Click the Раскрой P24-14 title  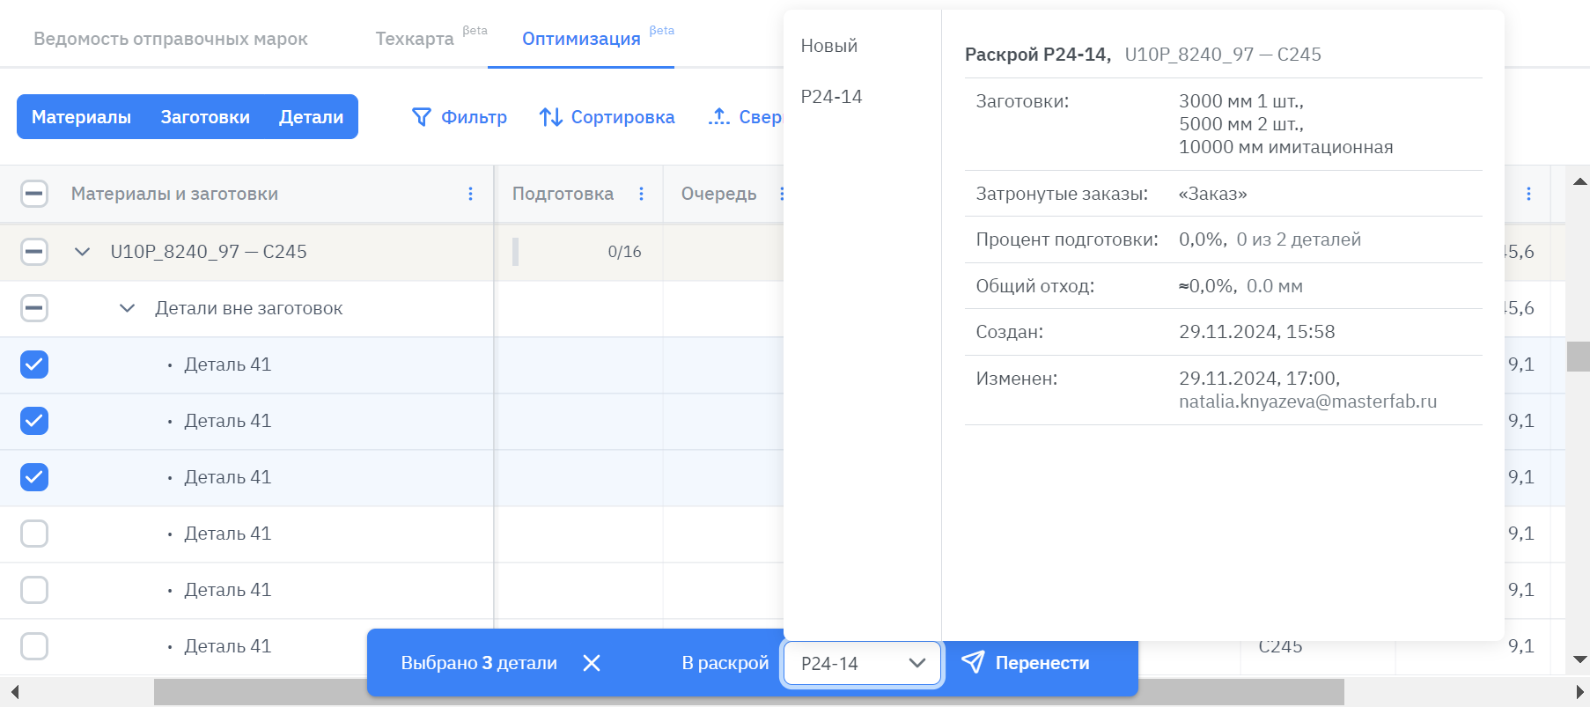click(x=1038, y=55)
